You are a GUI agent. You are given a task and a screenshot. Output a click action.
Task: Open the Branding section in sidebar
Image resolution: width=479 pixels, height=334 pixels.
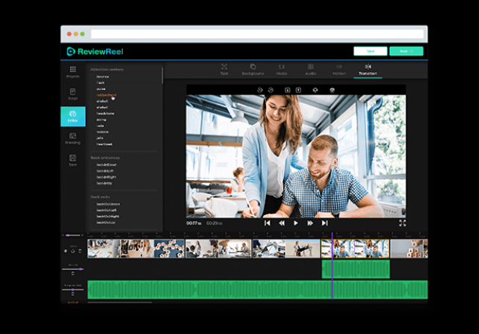click(x=73, y=137)
